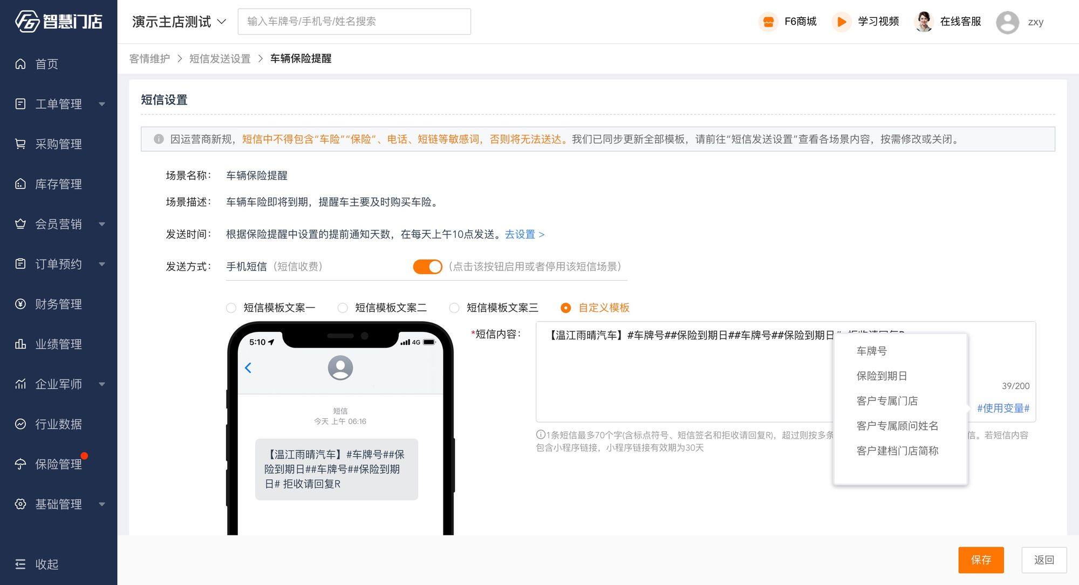Click the 39/200 character counter

coord(1015,386)
